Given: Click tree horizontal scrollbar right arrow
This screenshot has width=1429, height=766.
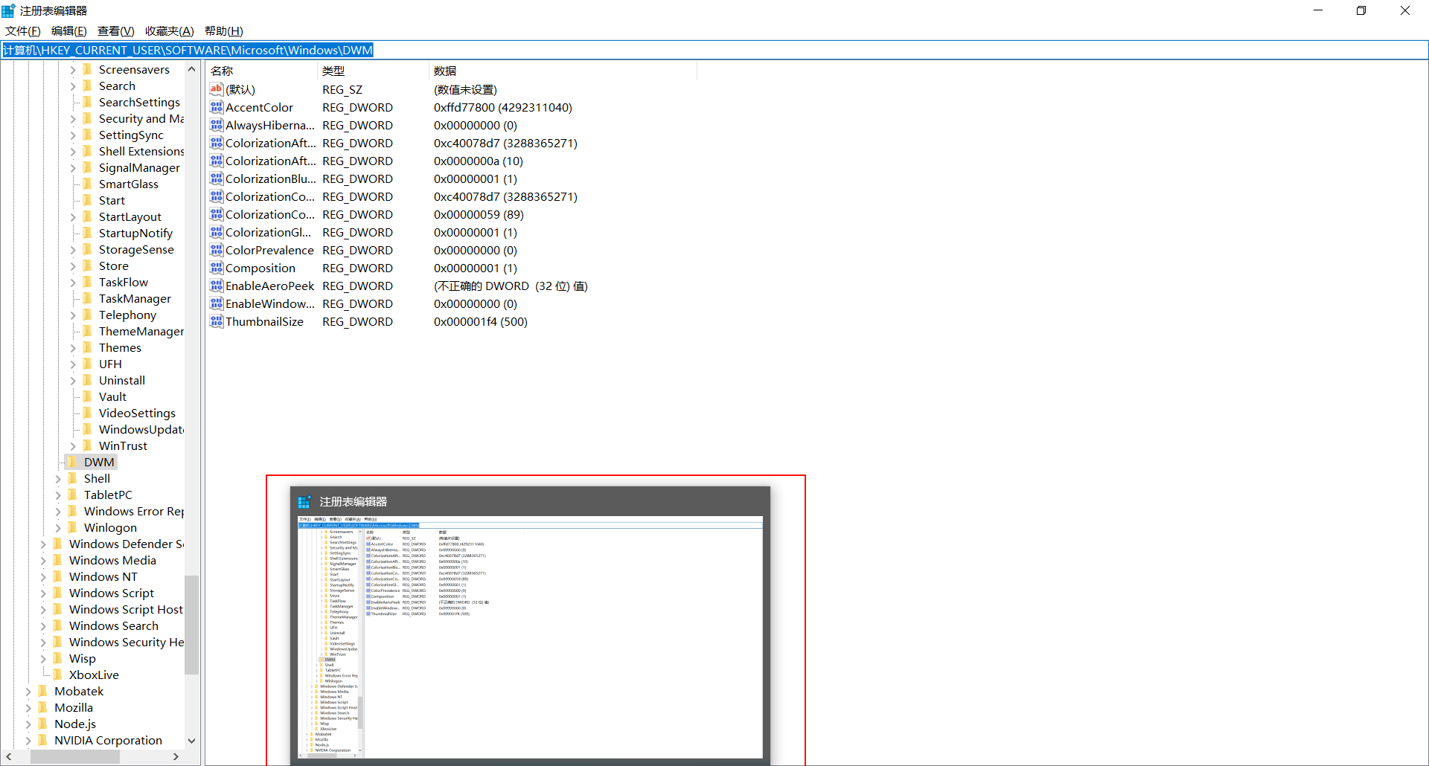Looking at the screenshot, I should point(176,756).
